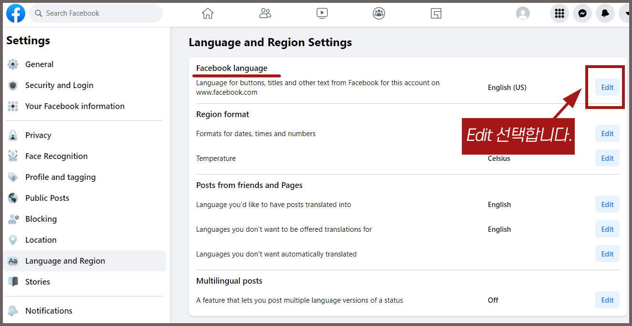
Task: Click the sidebar Notifications bell icon
Action: 13,311
